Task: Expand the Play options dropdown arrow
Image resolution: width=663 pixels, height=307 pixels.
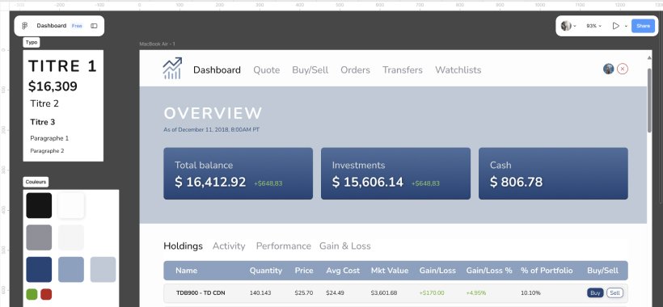Action: (626, 26)
